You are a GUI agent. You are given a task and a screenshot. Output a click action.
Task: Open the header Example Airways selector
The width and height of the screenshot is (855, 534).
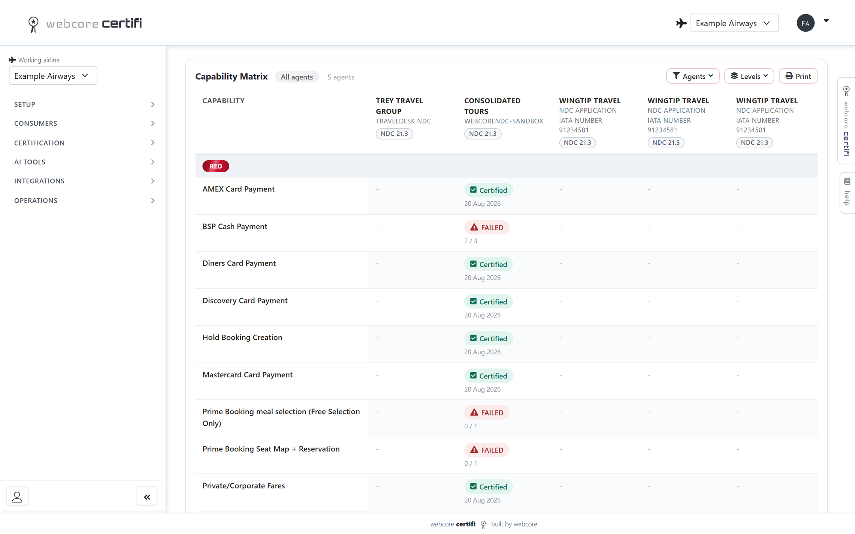point(734,23)
